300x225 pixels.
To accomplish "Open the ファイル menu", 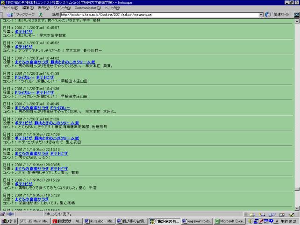I will (10, 8).
